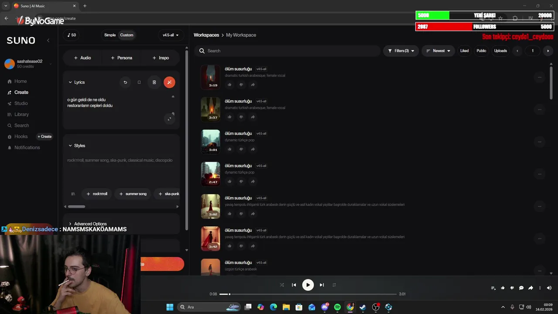Clear lyrics with the trash icon
558x314 pixels.
[154, 82]
